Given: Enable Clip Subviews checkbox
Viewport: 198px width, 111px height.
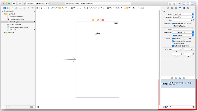Looking at the screenshot, I should point(173,44).
